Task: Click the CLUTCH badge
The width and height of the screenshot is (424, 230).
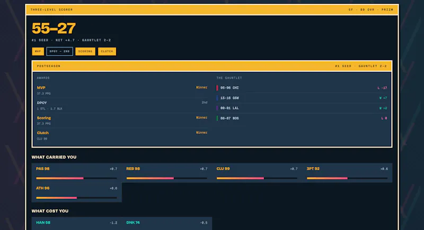Action: pyautogui.click(x=107, y=51)
